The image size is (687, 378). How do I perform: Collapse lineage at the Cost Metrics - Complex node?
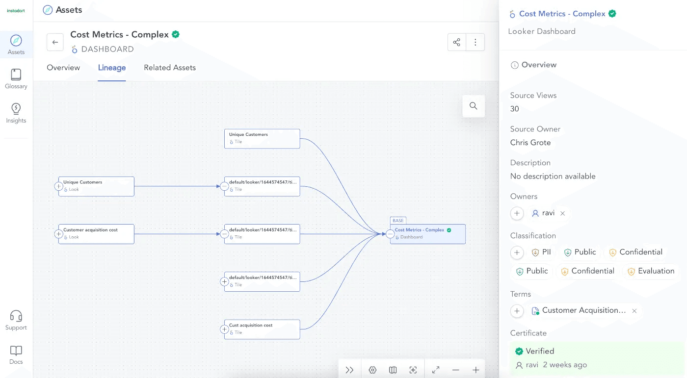coord(390,234)
